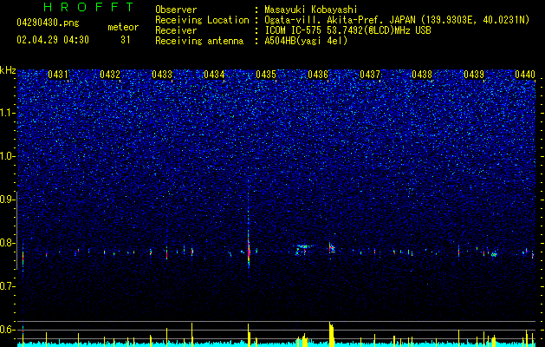Click the 0434 time marker
The width and height of the screenshot is (545, 347).
(214, 75)
